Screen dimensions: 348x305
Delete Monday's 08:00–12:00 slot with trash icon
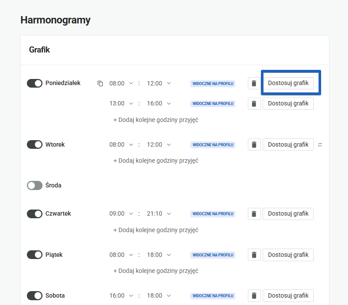tap(254, 83)
